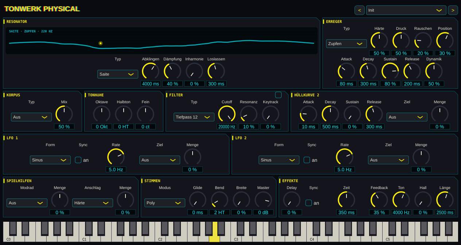Click the previous preset arrow button
461x245 pixels.
pos(359,10)
